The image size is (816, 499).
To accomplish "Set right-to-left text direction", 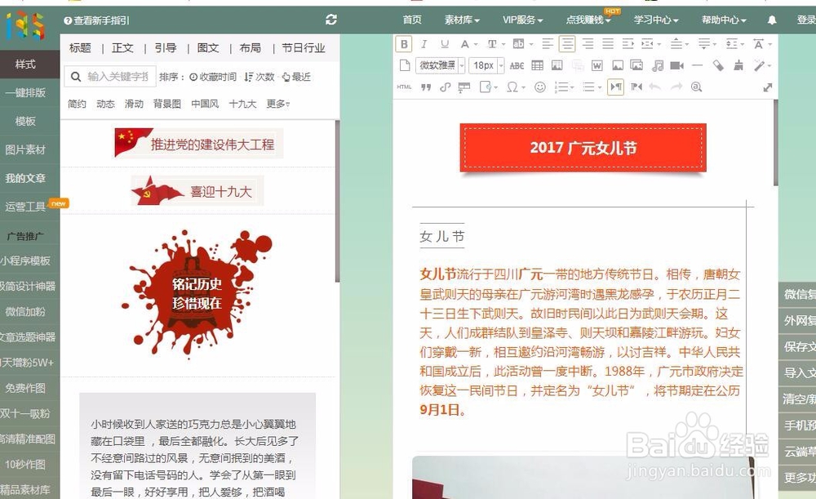I will pyautogui.click(x=636, y=87).
